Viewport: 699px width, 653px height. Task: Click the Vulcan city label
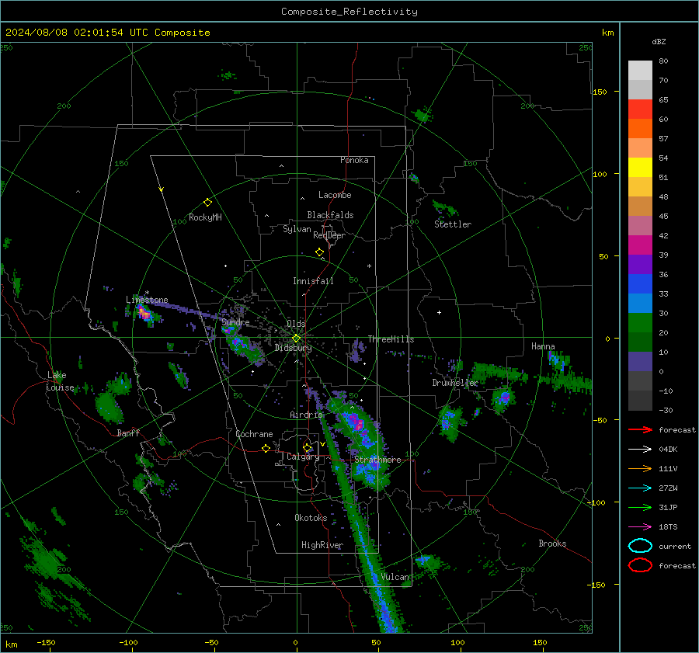point(395,577)
